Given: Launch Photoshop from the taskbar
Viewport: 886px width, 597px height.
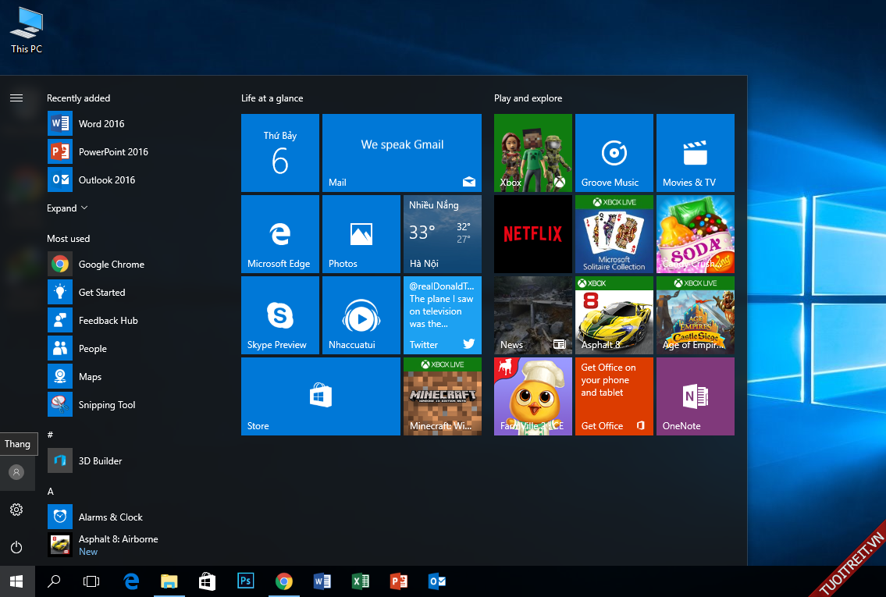Looking at the screenshot, I should tap(246, 581).
